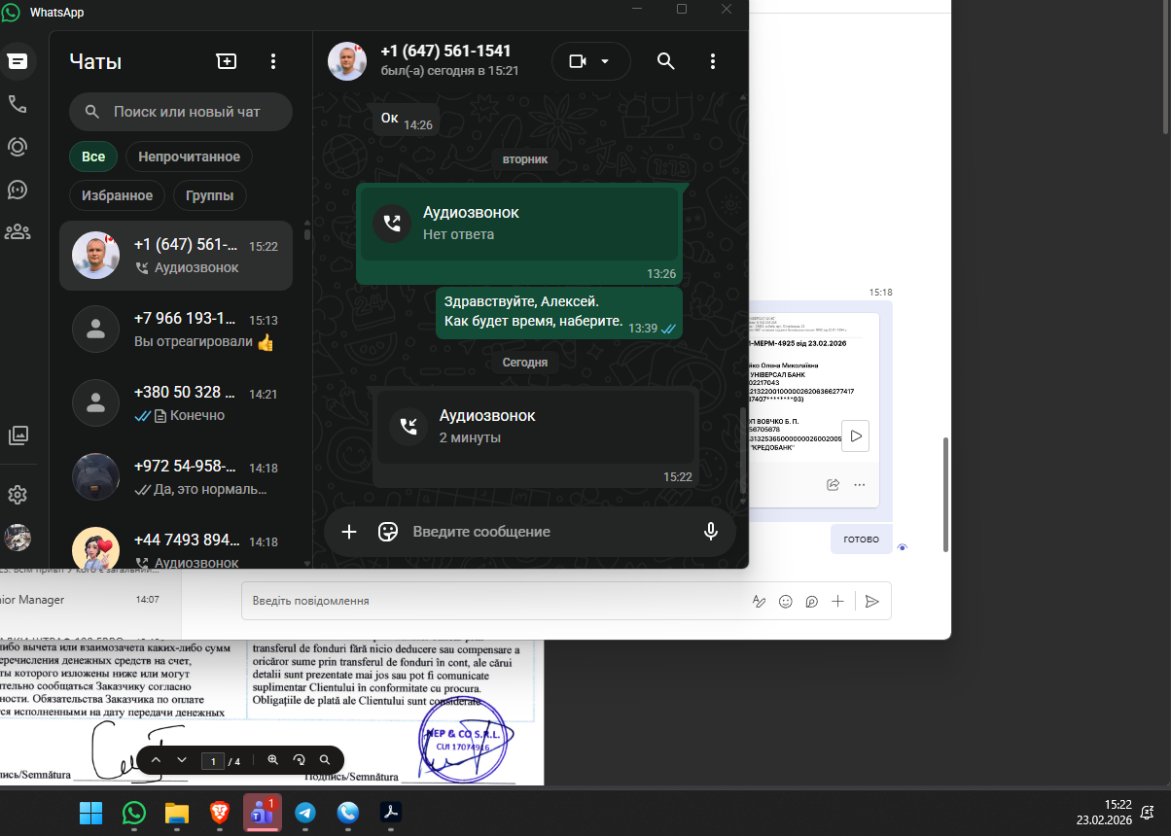Open chat with +972 54-958 contact
Screen dimensions: 1171x836
coord(176,477)
